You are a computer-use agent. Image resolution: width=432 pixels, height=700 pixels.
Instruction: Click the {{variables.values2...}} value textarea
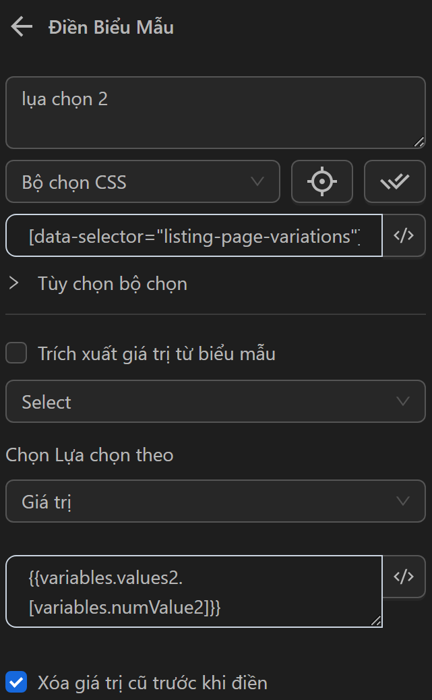coord(194,591)
